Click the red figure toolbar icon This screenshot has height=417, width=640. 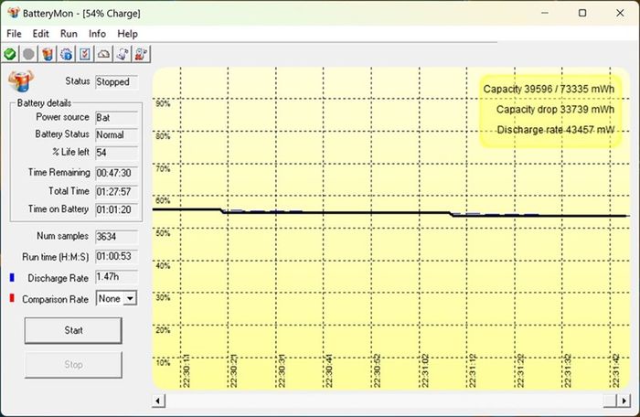[x=141, y=54]
